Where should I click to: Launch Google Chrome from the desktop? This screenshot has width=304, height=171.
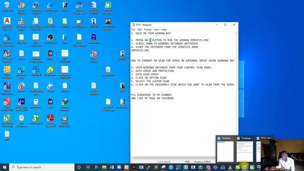pos(21,8)
